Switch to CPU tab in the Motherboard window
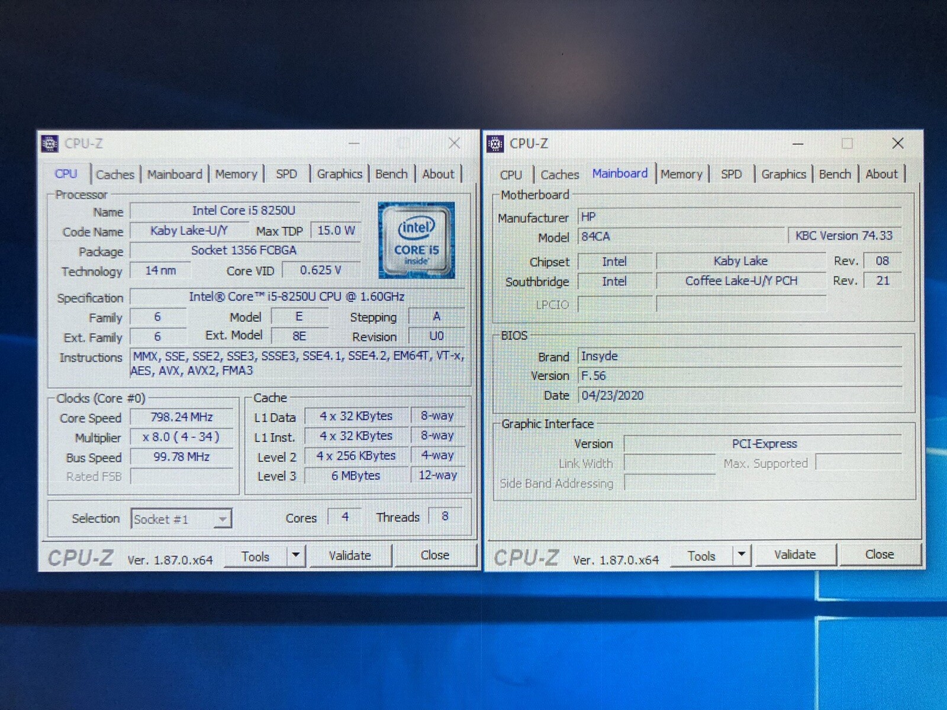The image size is (947, 710). [511, 175]
